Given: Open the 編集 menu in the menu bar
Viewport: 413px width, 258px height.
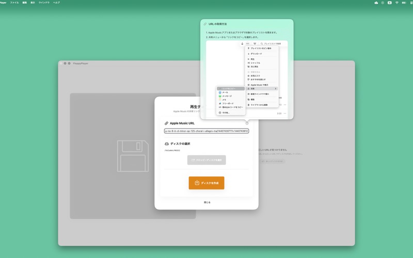Looking at the screenshot, I should pos(24,3).
